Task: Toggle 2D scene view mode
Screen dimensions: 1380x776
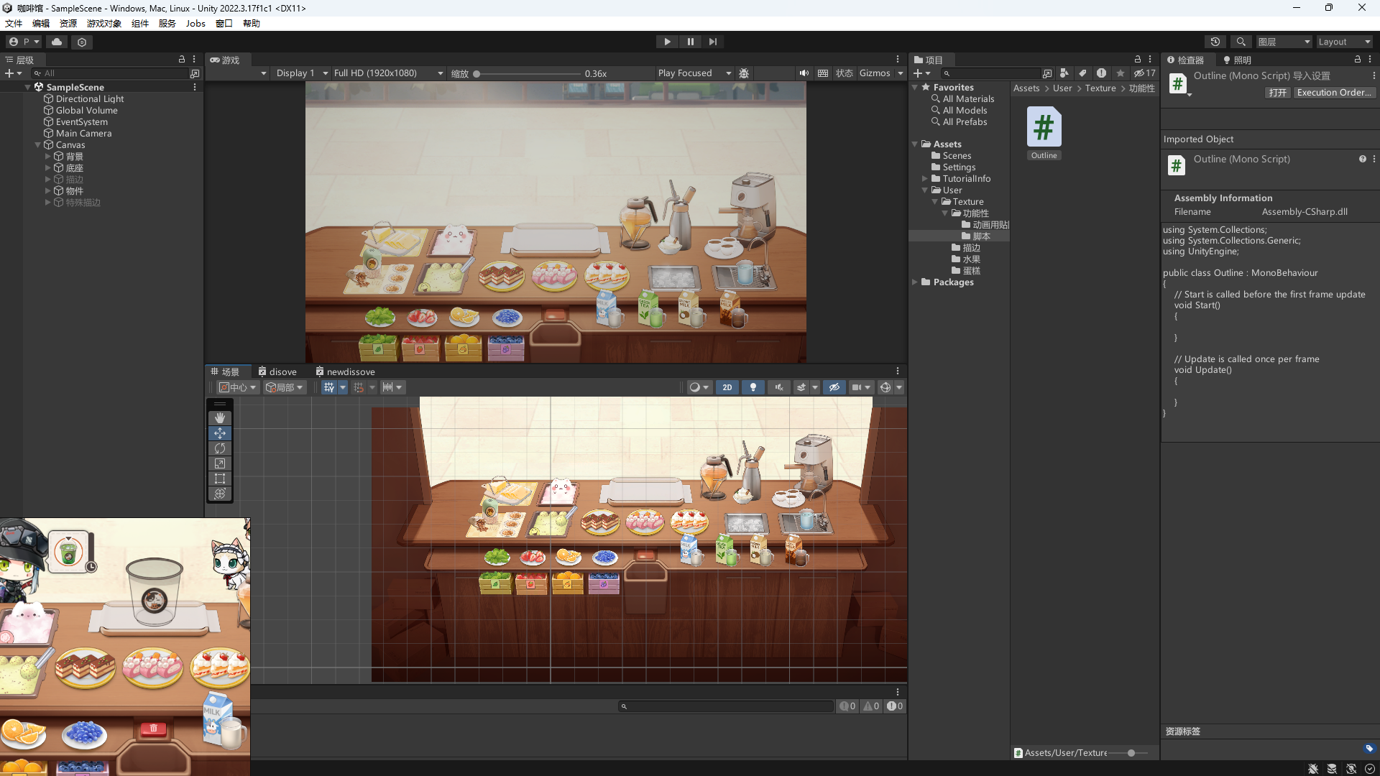Action: pyautogui.click(x=727, y=387)
